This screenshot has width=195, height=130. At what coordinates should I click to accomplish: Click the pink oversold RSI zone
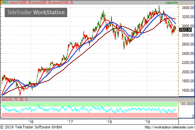90,115
